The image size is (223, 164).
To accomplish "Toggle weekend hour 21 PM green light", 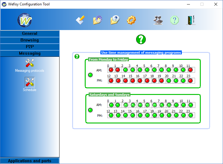I will click(176, 115).
